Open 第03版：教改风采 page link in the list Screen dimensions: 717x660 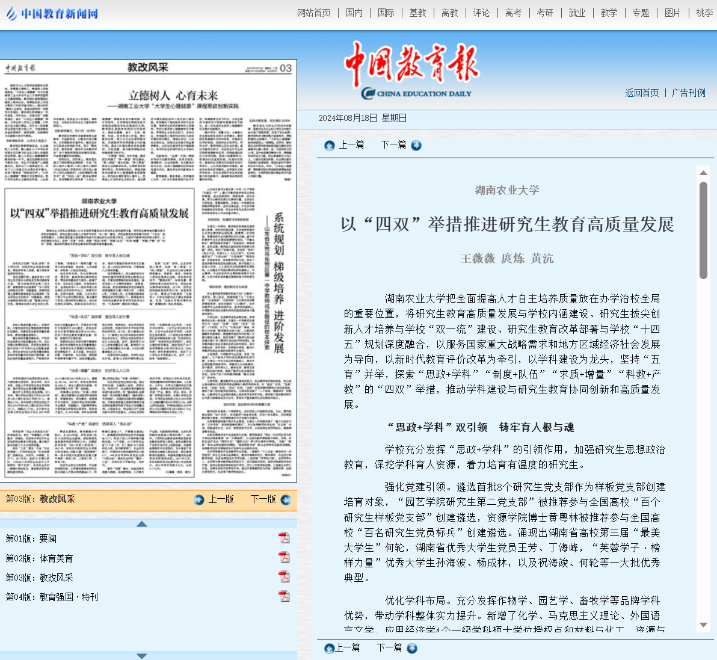[39, 578]
